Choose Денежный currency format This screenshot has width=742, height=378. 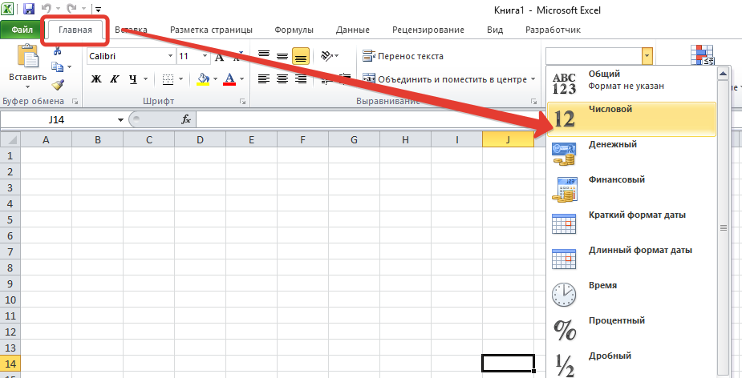coord(631,155)
